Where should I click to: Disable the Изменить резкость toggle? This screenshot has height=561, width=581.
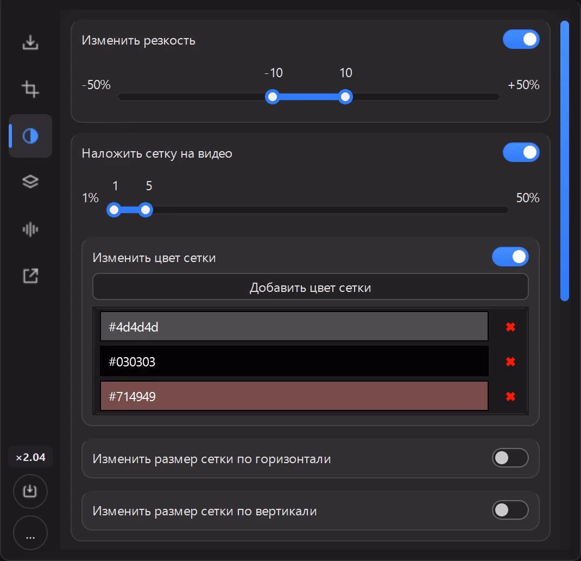coord(521,39)
